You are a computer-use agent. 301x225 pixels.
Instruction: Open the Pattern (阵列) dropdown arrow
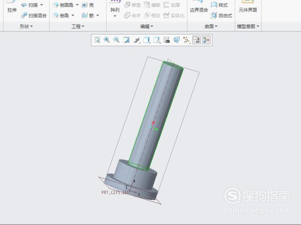pos(115,16)
